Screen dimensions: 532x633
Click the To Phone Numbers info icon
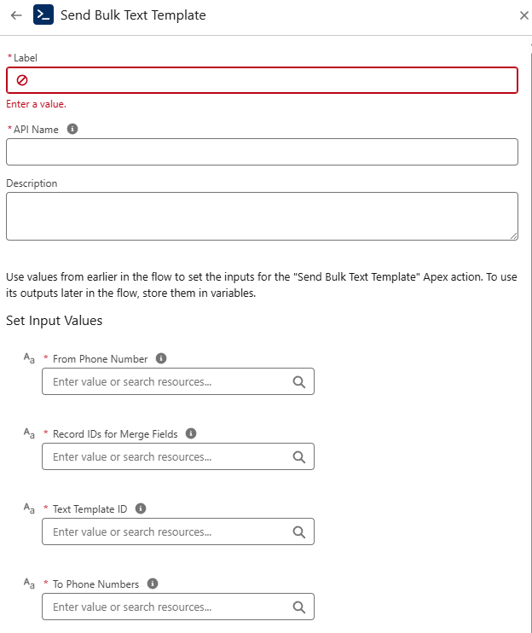coord(153,584)
